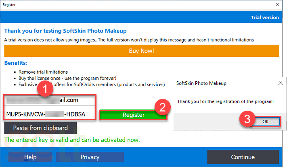Focus the license key input field

50,114
